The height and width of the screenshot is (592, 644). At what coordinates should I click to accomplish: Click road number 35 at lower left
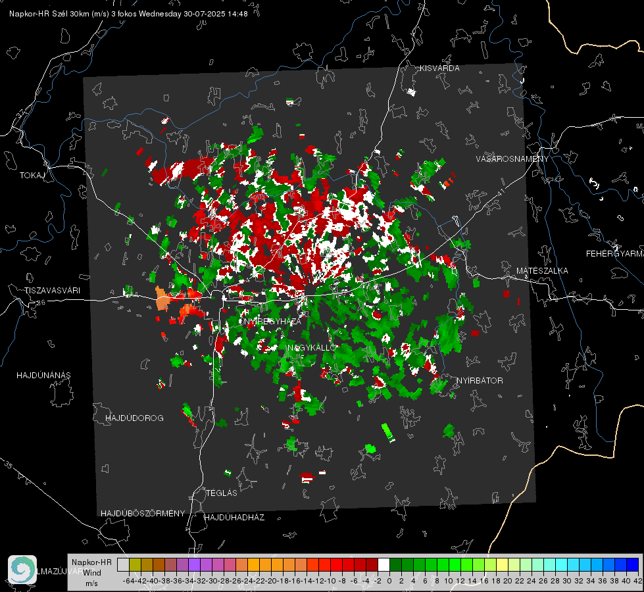pyautogui.click(x=8, y=465)
